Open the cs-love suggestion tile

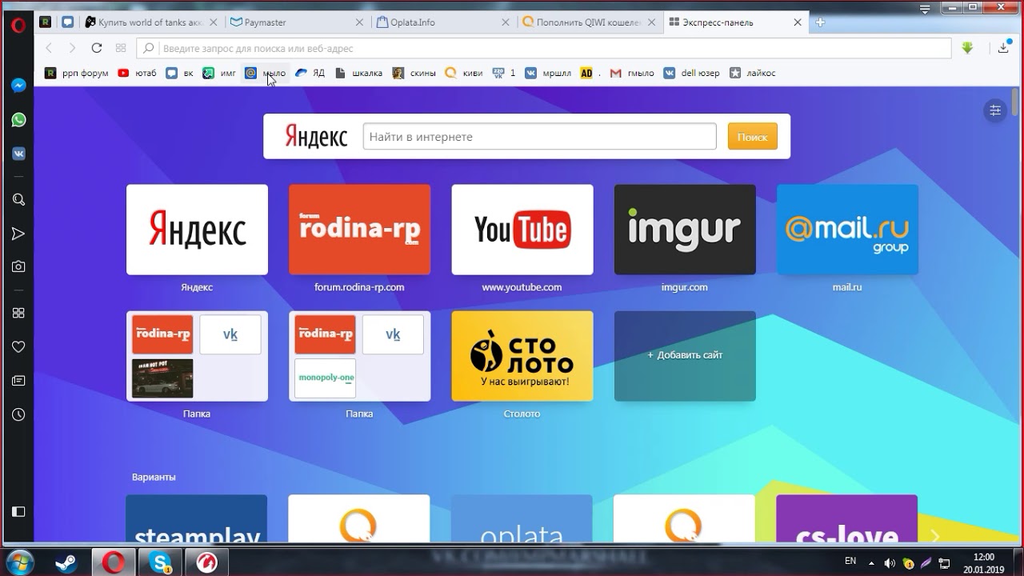click(846, 519)
